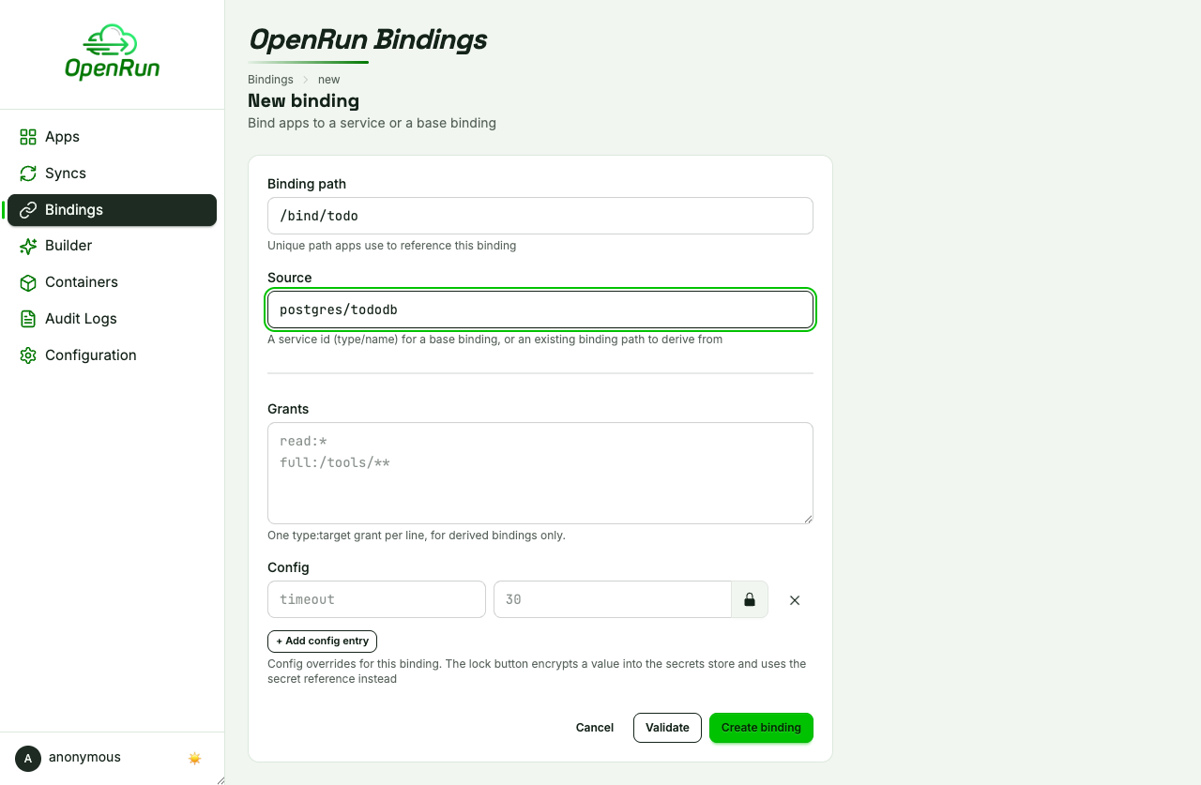Click the 'New binding' heading
Viewport: 1201px width, 785px height.
click(x=303, y=100)
